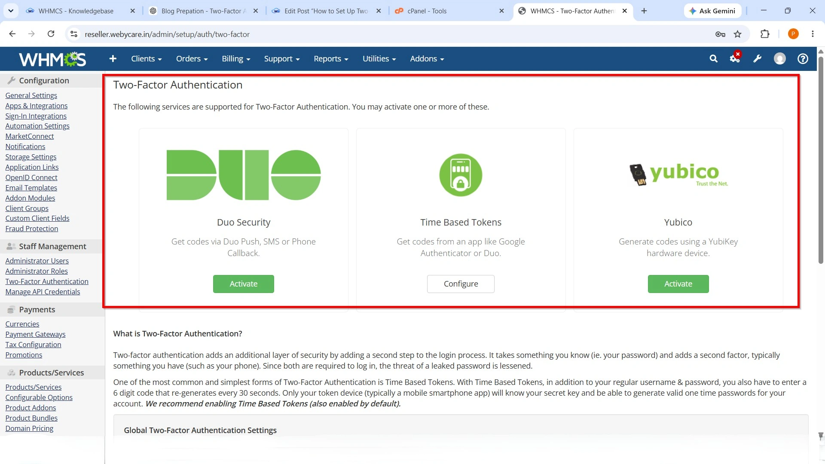The height and width of the screenshot is (464, 825).
Task: Expand the Addons menu
Action: click(427, 59)
